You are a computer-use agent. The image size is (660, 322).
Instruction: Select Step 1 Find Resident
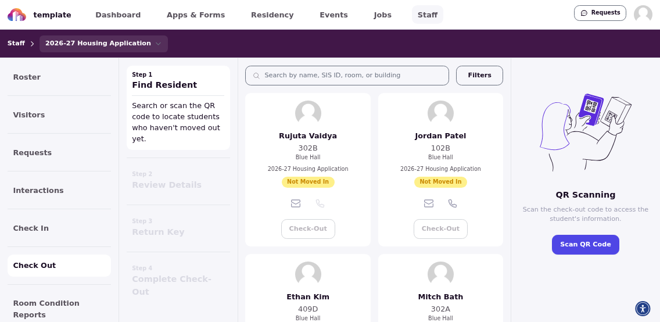pyautogui.click(x=178, y=108)
